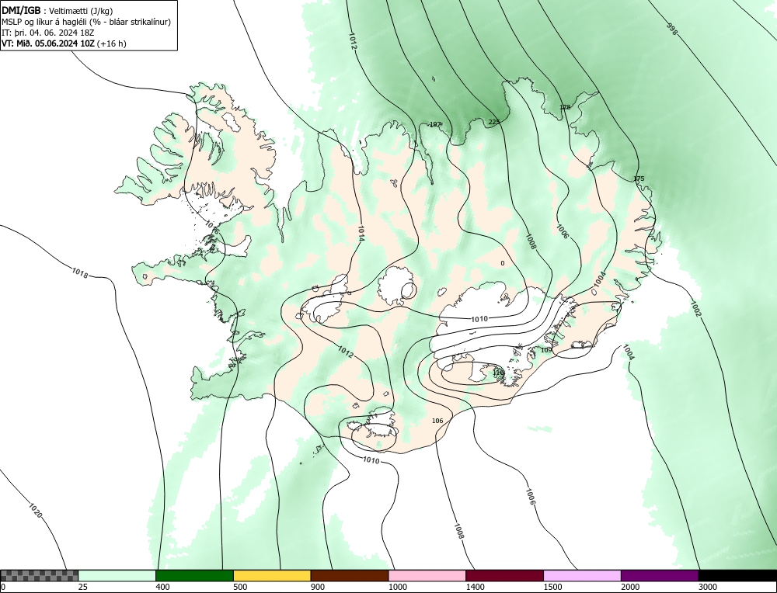Pick the dark green 400–500 legend swatch
Viewport: 777px width, 593px height.
point(194,575)
